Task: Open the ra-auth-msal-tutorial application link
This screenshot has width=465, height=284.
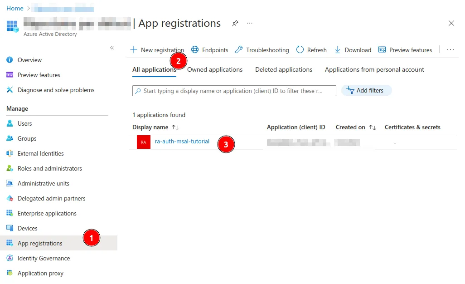Action: (x=182, y=142)
